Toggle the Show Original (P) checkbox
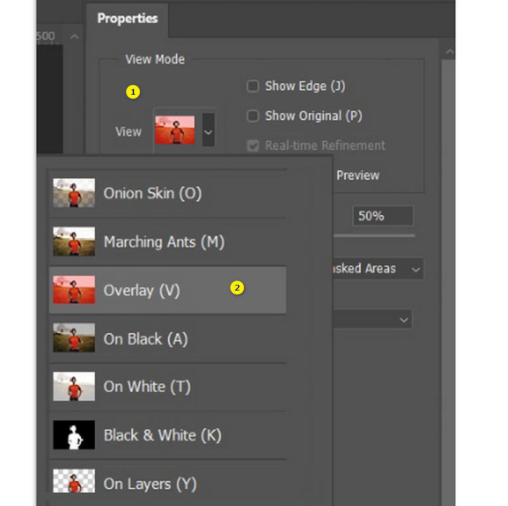Screen dimensions: 508x506 (253, 116)
